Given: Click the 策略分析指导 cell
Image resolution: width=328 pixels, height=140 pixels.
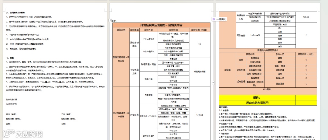Looking at the screenshot, I should coord(135,44).
